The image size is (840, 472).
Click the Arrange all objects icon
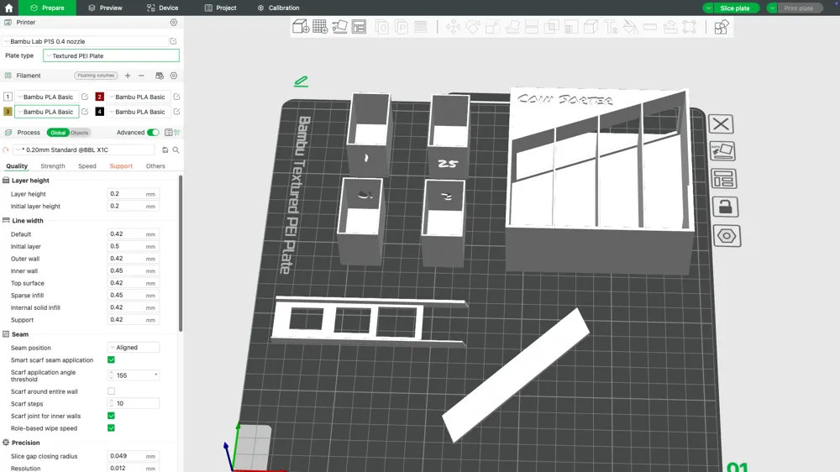(360, 27)
